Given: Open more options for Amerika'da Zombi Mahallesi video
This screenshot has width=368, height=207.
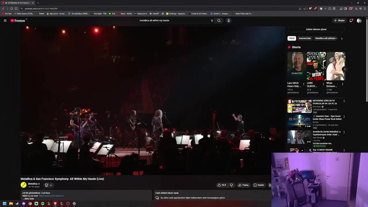Looking at the screenshot, I should 344,132.
